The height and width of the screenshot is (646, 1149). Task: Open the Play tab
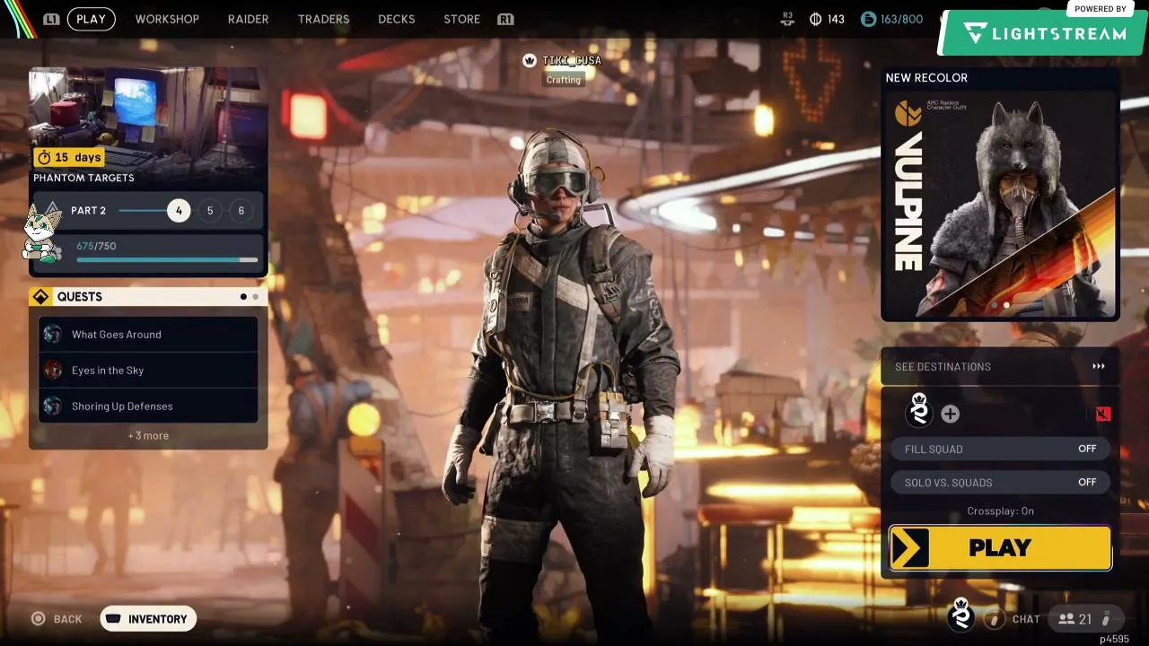[x=91, y=19]
